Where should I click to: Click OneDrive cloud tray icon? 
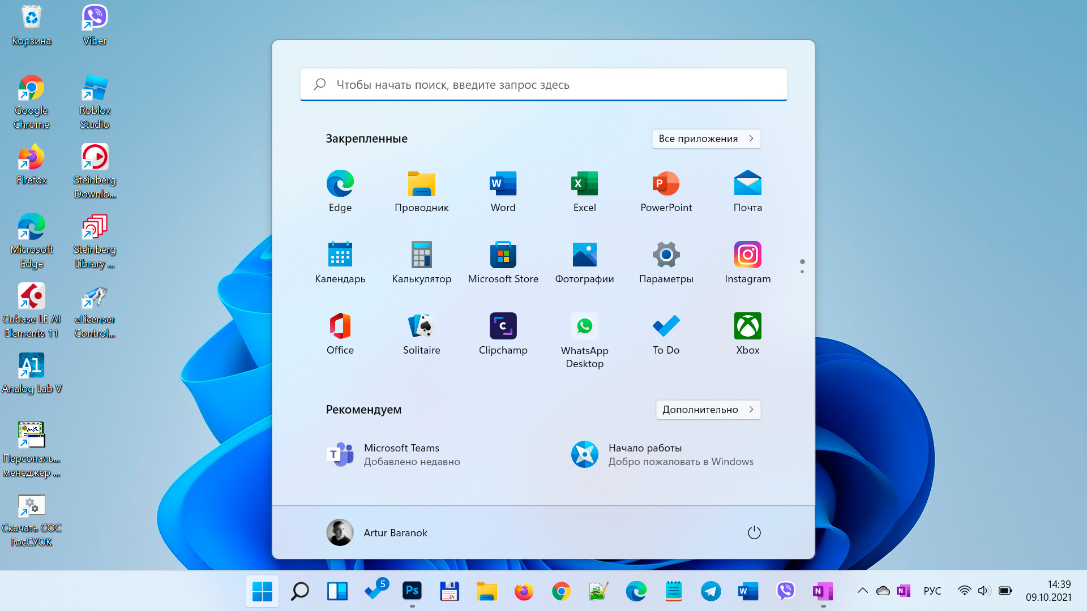pos(883,591)
